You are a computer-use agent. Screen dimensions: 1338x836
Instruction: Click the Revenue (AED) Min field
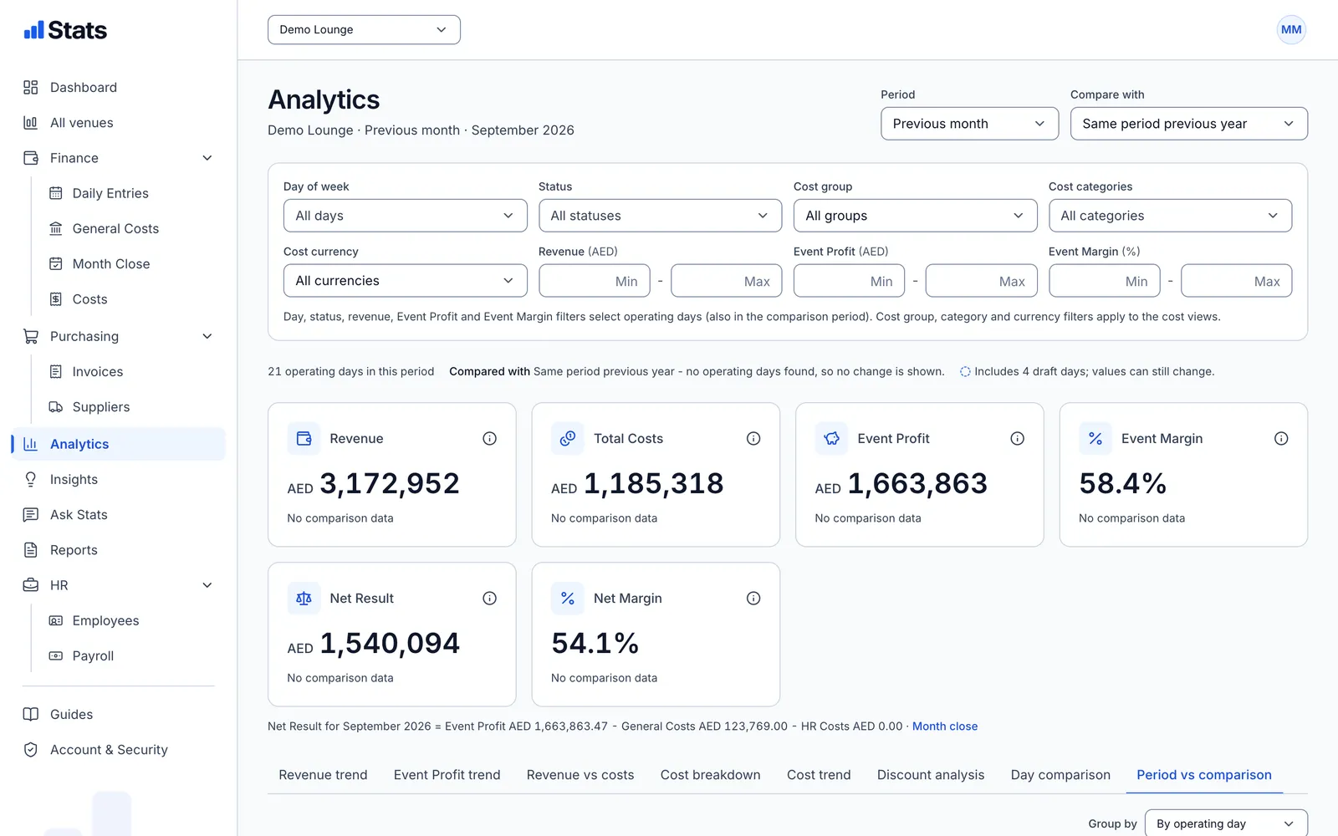(x=595, y=281)
